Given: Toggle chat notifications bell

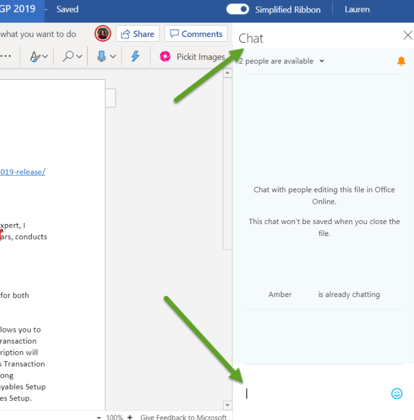Looking at the screenshot, I should [x=401, y=61].
